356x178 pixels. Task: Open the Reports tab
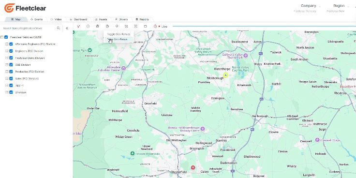(142, 19)
